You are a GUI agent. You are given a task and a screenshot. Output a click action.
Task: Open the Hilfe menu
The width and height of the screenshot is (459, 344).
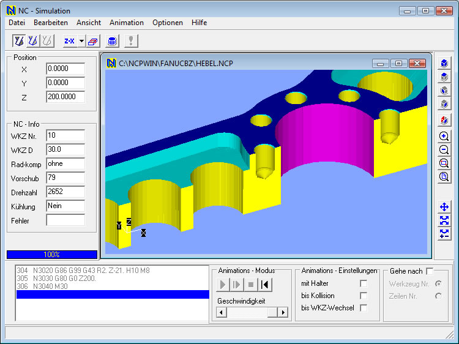[199, 23]
